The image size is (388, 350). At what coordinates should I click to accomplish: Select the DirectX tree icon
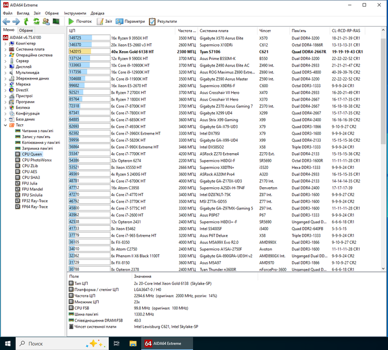click(x=12, y=90)
